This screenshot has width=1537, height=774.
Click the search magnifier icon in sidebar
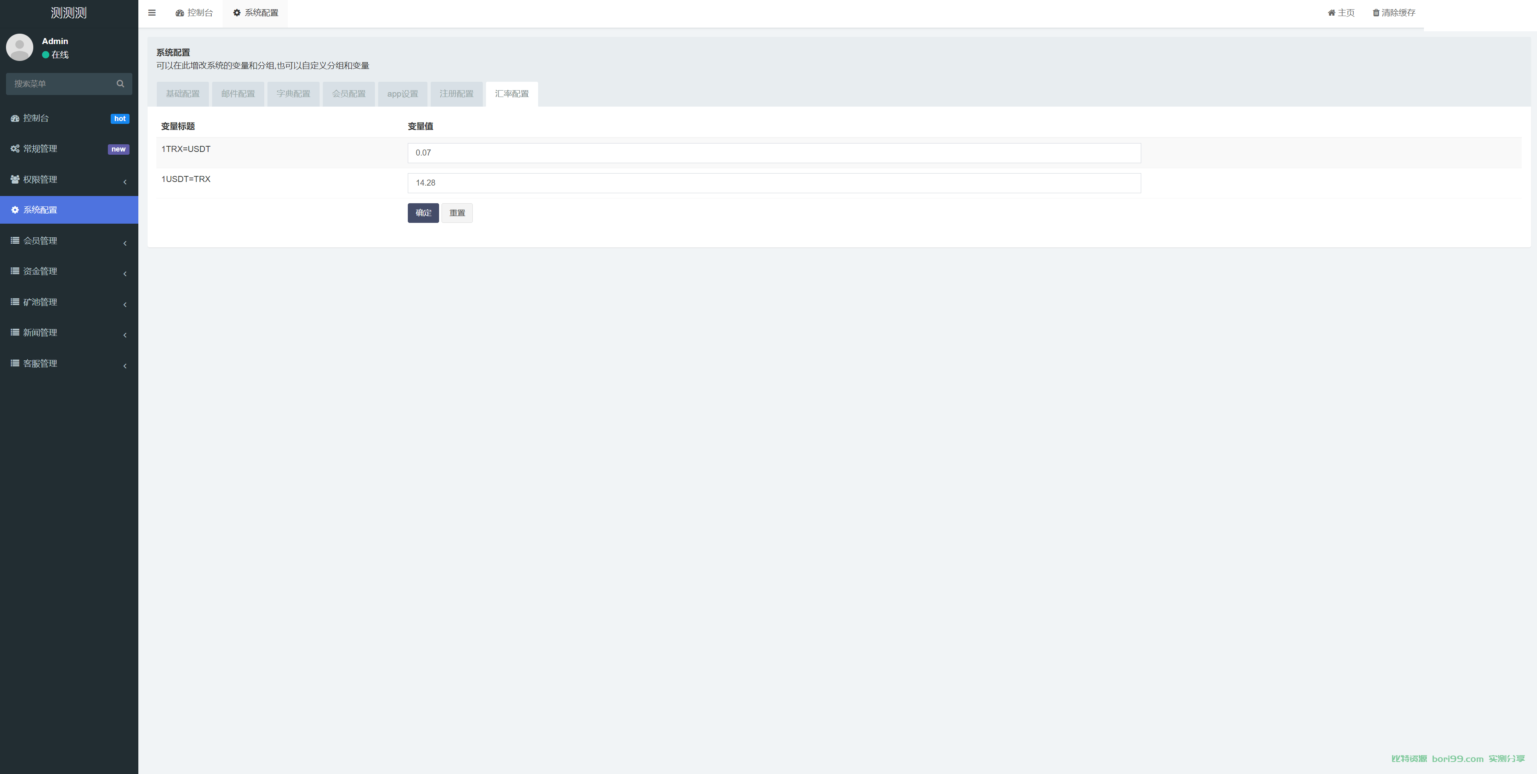pos(120,83)
